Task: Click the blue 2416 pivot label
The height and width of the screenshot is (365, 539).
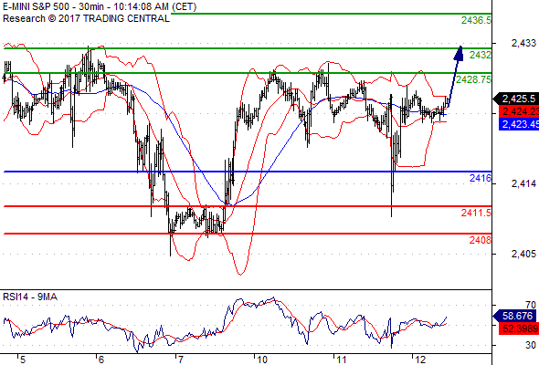Action: click(481, 178)
